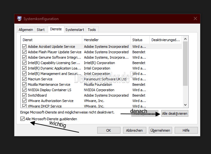211x154 pixels.
Task: Confirm with the OK button
Action: point(109,130)
